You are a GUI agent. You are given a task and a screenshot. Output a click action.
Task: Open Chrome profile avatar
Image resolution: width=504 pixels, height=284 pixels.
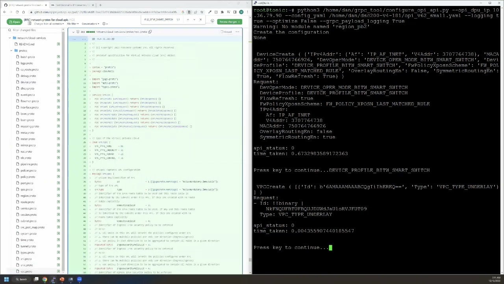pyautogui.click(x=241, y=12)
